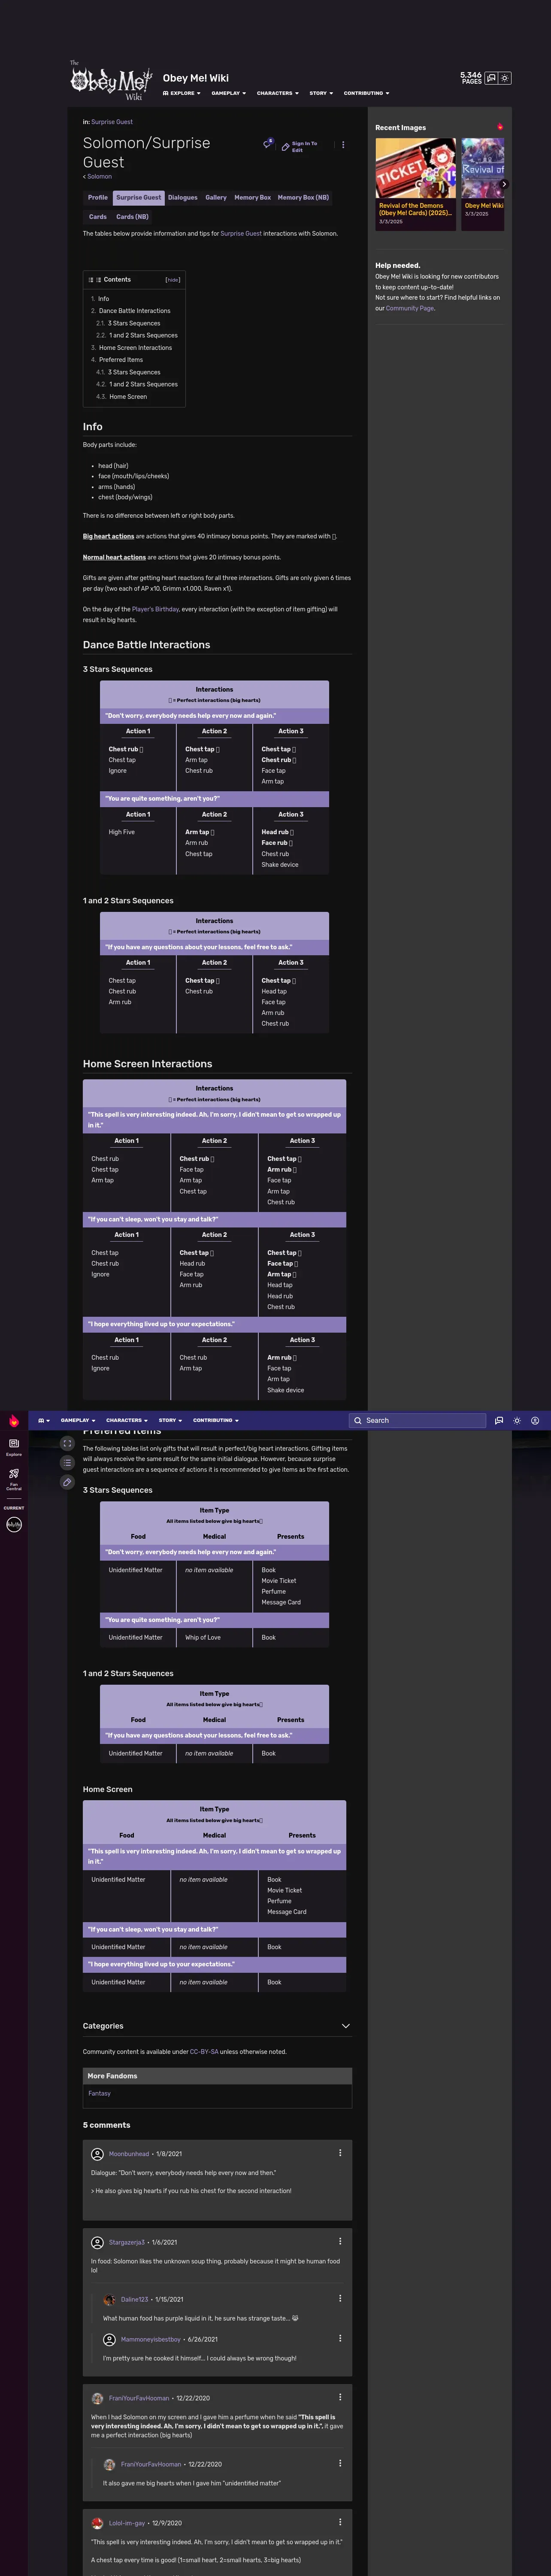Screen dimensions: 551x2576
Task: Click the current wiki round icon in sidebar
Action: pos(14,1524)
